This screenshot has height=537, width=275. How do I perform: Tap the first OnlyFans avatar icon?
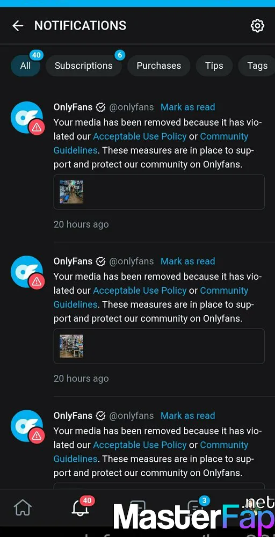(27, 118)
